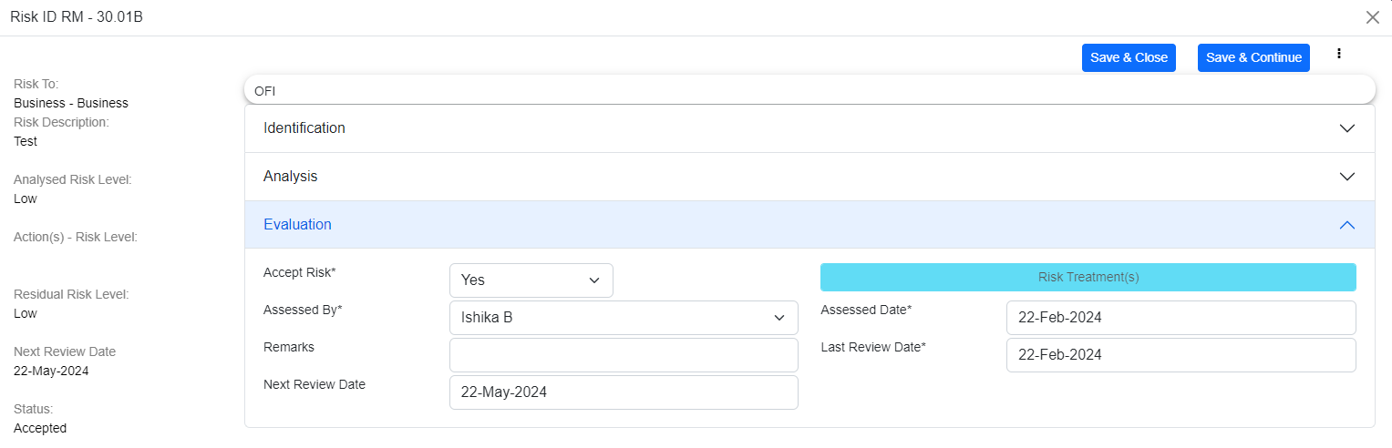
Task: Collapse Evaluation using its up chevron
Action: click(x=1346, y=225)
